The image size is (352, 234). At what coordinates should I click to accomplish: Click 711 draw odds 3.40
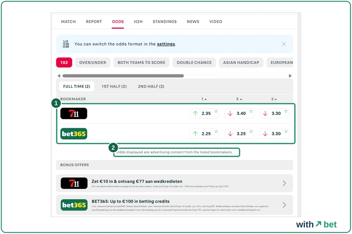239,113
